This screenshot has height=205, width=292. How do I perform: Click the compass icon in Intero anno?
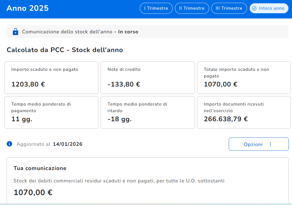click(254, 8)
